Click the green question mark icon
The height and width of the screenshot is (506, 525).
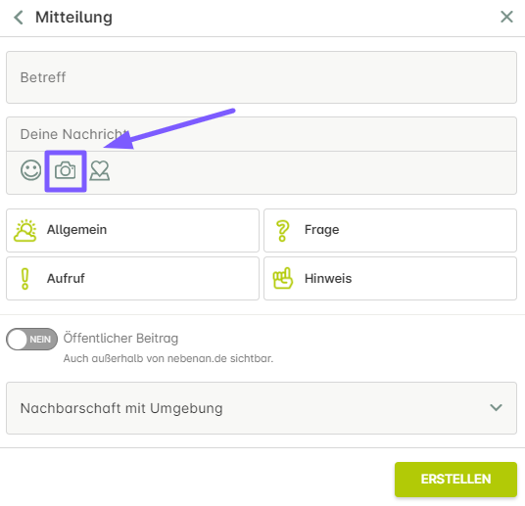tap(283, 231)
